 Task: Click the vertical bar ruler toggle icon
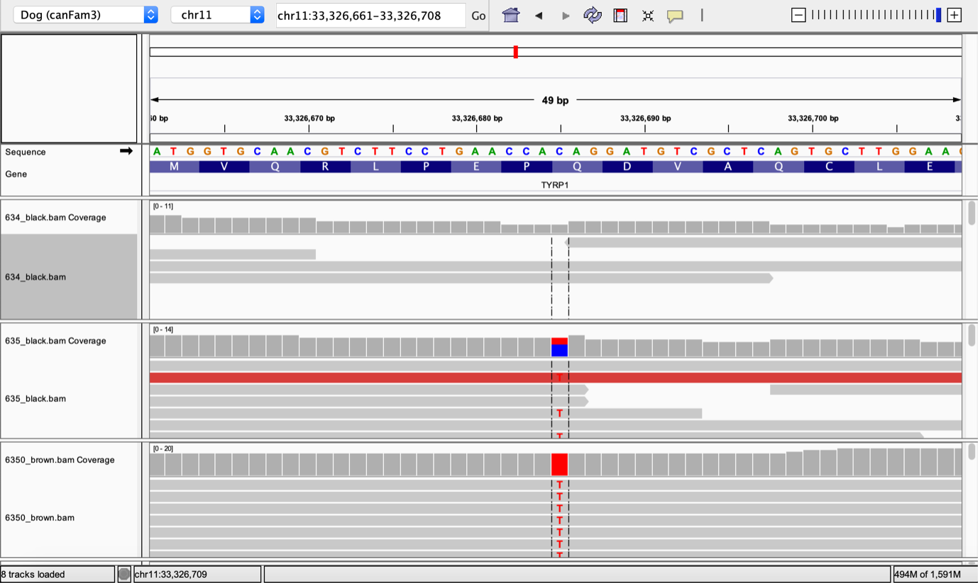(x=702, y=15)
